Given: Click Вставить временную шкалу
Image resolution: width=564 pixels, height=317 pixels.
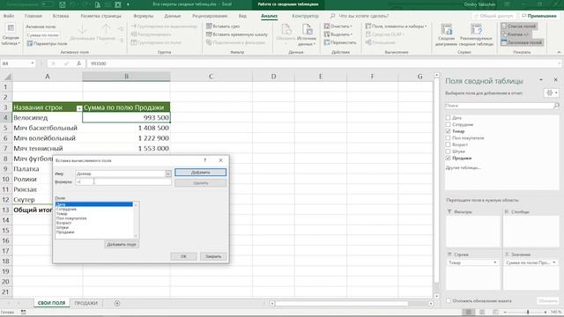Looking at the screenshot, I should 237,34.
